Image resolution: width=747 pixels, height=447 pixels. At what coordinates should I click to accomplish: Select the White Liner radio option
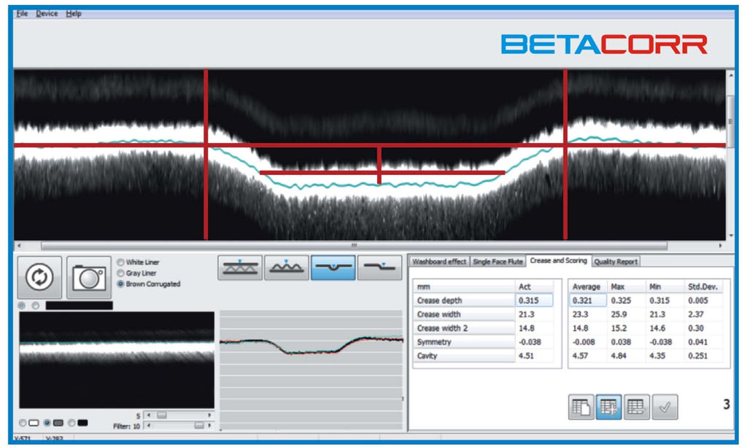tap(120, 263)
